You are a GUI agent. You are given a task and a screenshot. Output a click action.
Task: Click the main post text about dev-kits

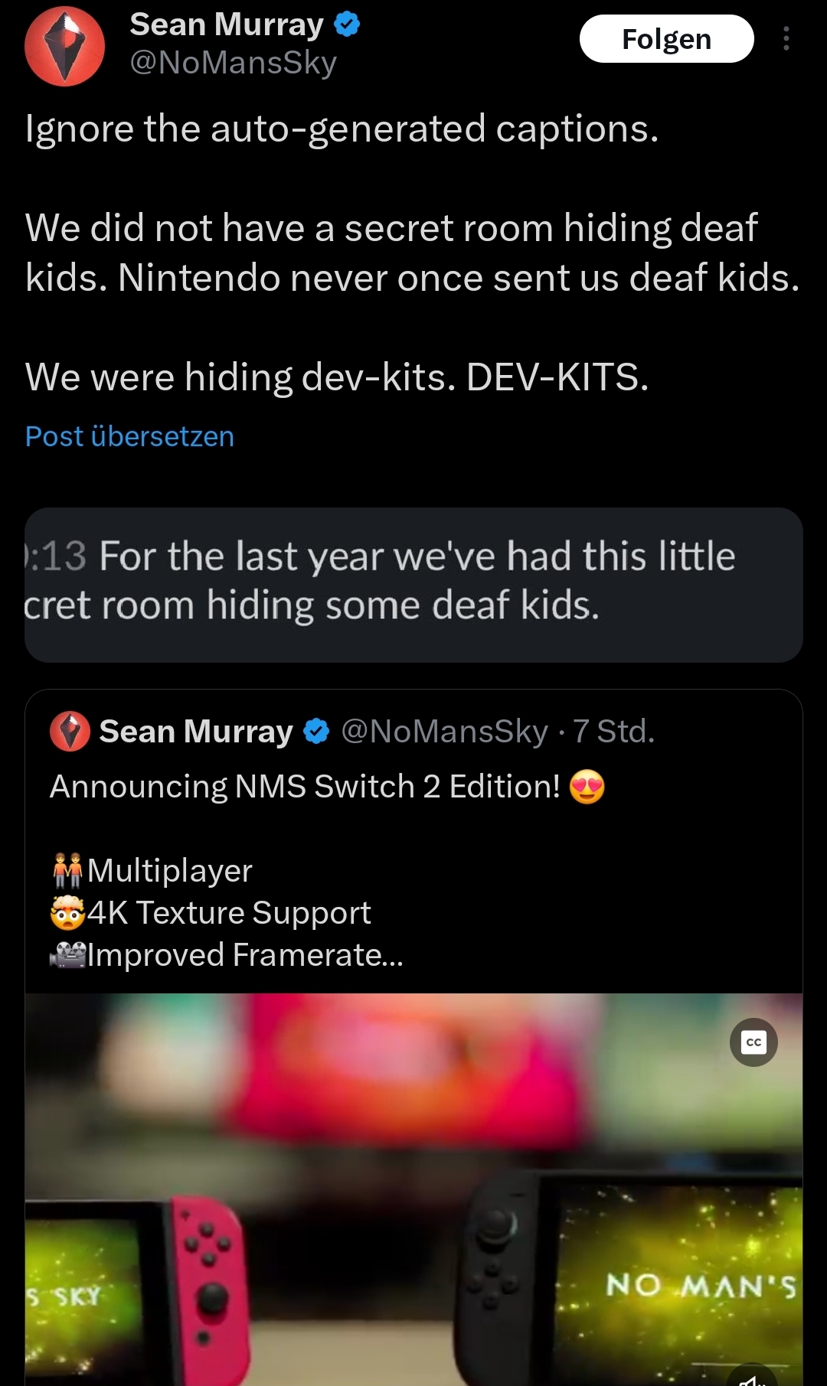[x=337, y=377]
